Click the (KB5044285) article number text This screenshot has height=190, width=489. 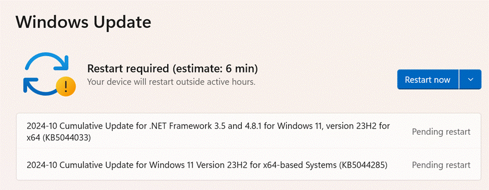(x=363, y=165)
